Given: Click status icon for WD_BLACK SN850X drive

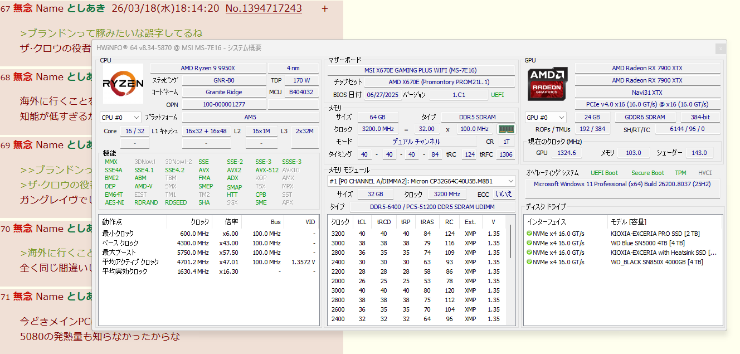Looking at the screenshot, I should coord(529,262).
